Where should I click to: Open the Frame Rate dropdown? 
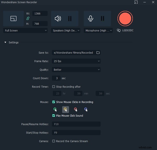pyautogui.click(x=76, y=61)
